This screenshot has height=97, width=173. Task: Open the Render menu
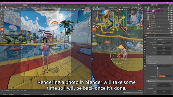tap(11, 5)
